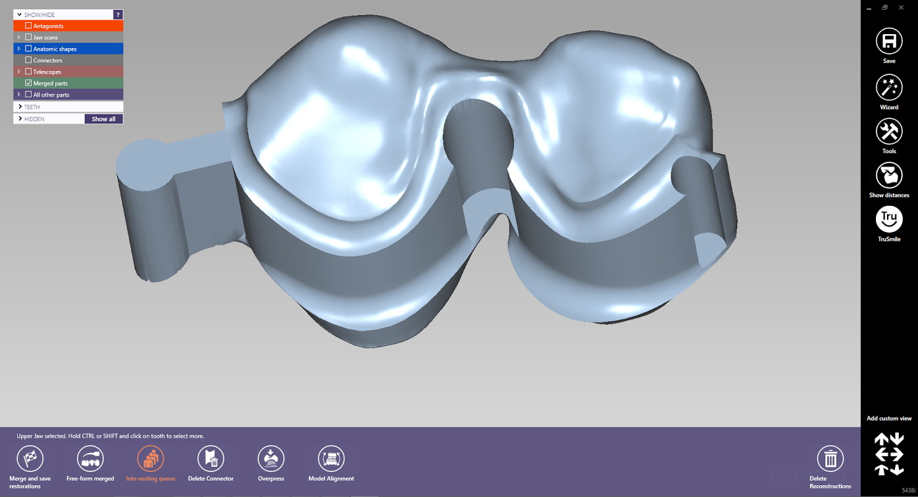Open Model Alignment
This screenshot has width=918, height=497.
(331, 459)
